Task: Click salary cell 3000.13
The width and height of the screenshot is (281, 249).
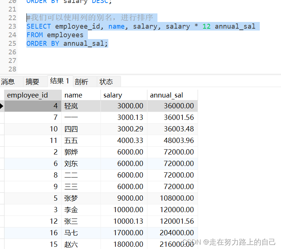Action: pyautogui.click(x=124, y=117)
